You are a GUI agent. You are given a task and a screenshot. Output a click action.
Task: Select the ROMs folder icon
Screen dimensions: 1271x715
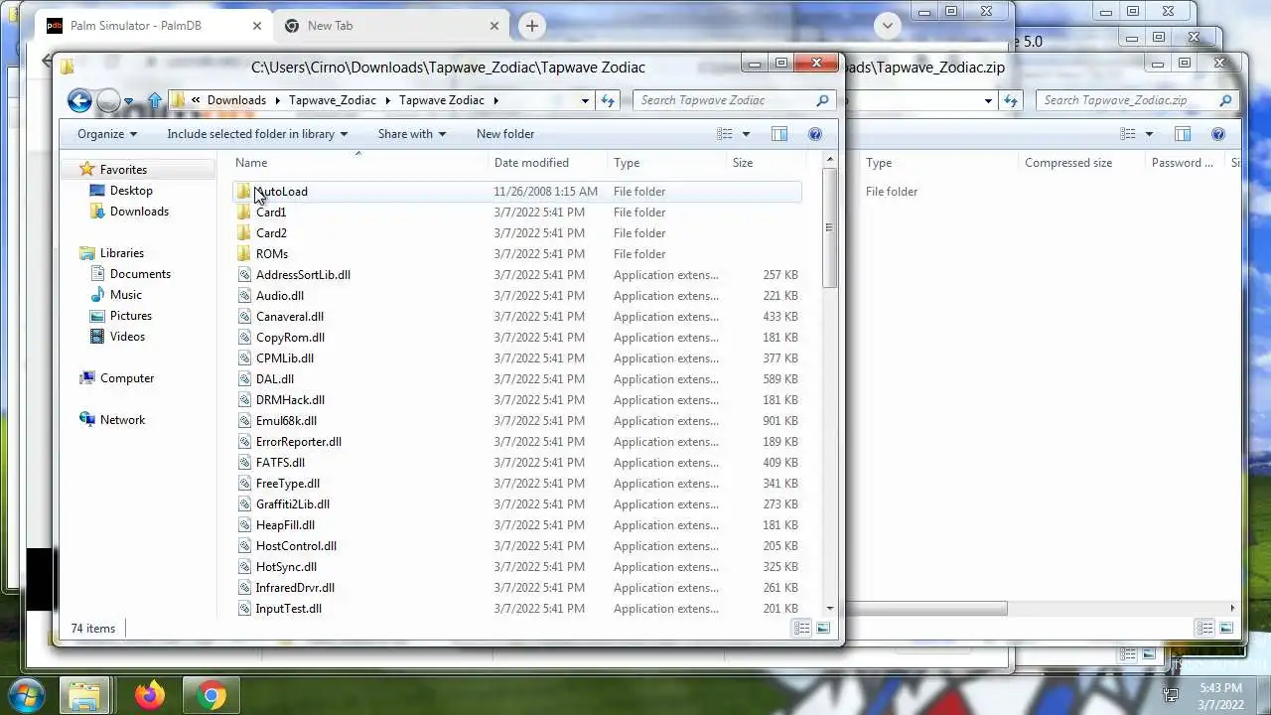pos(244,254)
